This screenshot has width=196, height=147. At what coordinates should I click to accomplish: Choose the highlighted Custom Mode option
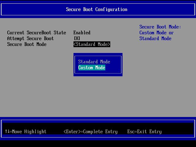[x=92, y=68]
